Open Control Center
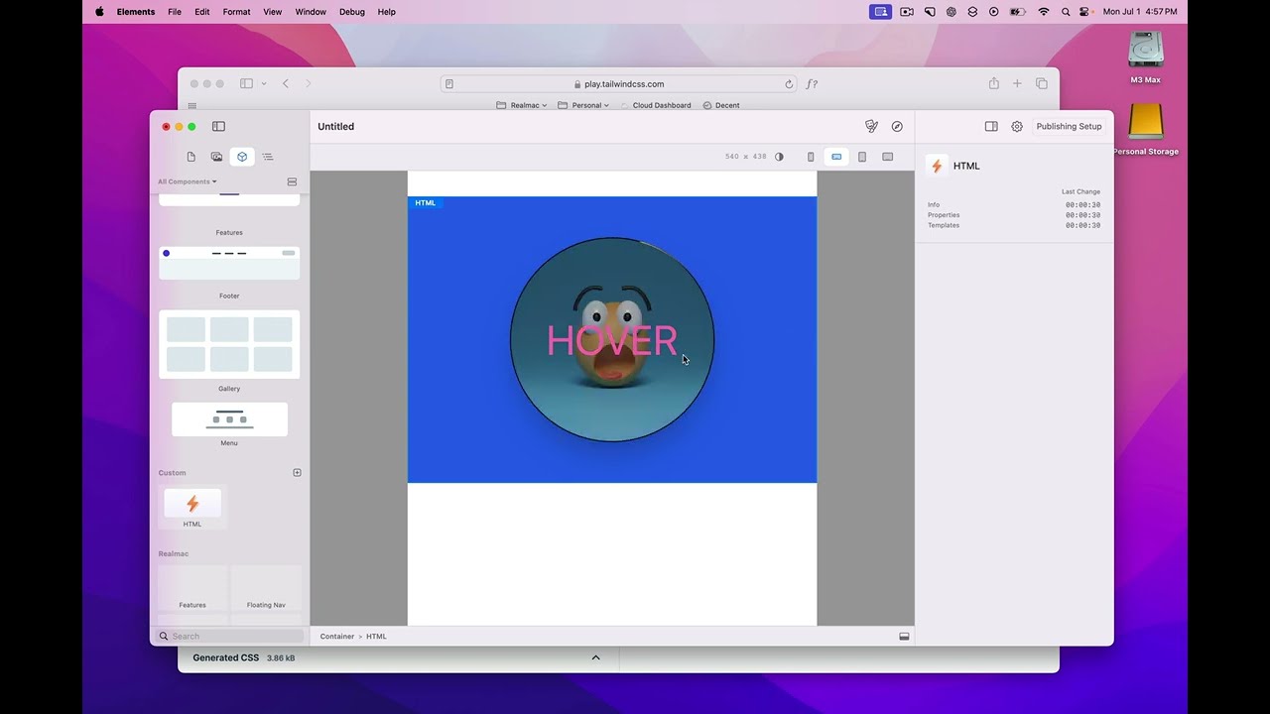Screen dimensions: 1270x714 tap(1086, 12)
